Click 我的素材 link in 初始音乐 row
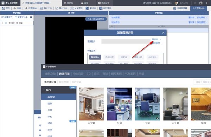Viewport: 211px width, 137px height. (x=201, y=22)
